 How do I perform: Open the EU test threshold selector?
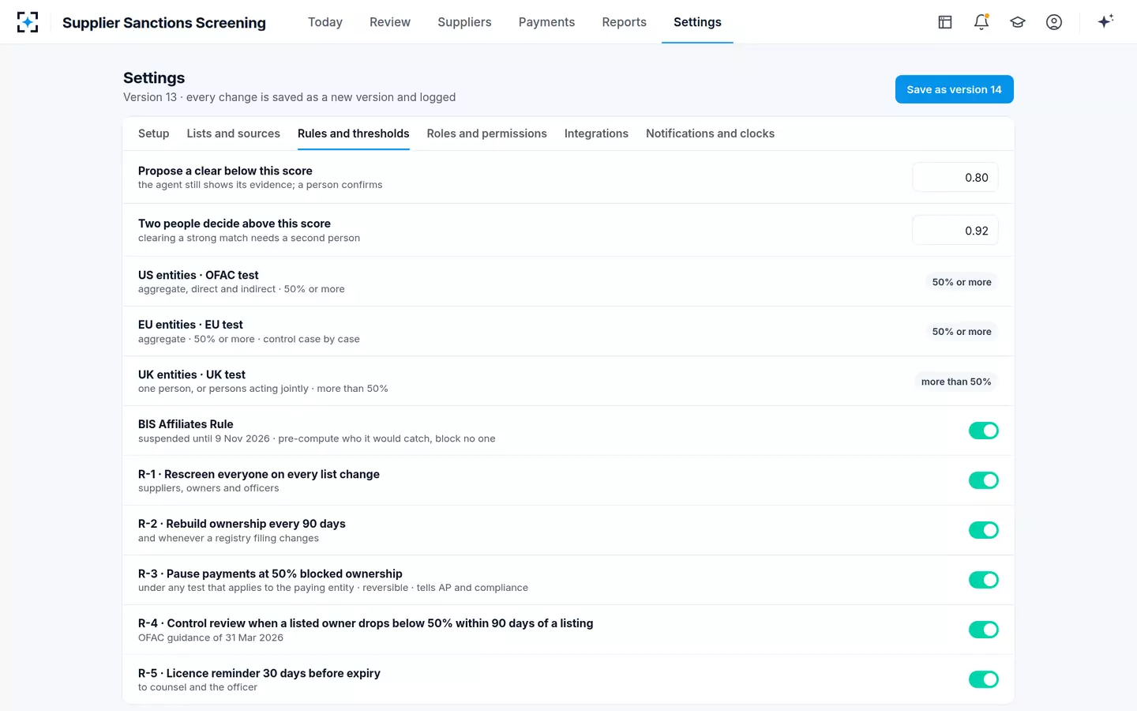click(962, 332)
